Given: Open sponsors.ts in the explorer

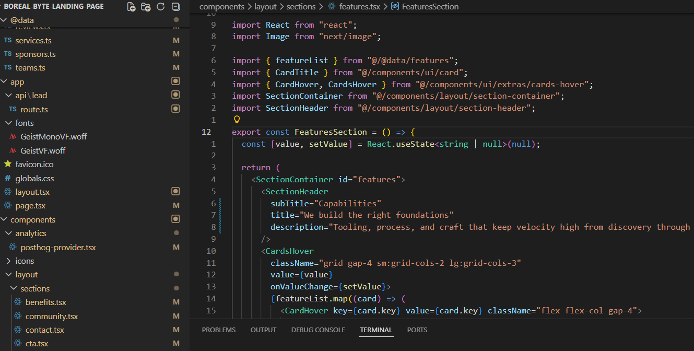Looking at the screenshot, I should point(36,54).
